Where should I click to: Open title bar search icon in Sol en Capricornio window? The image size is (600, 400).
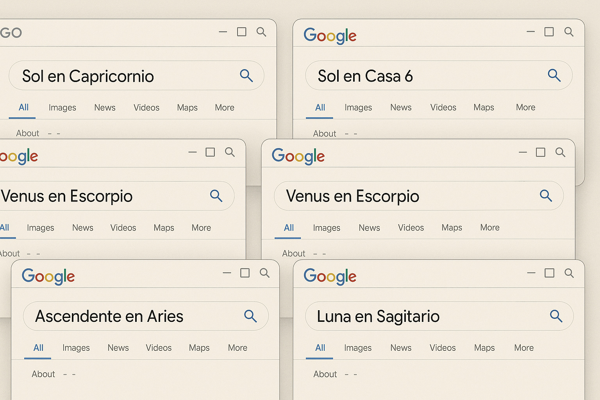(261, 32)
